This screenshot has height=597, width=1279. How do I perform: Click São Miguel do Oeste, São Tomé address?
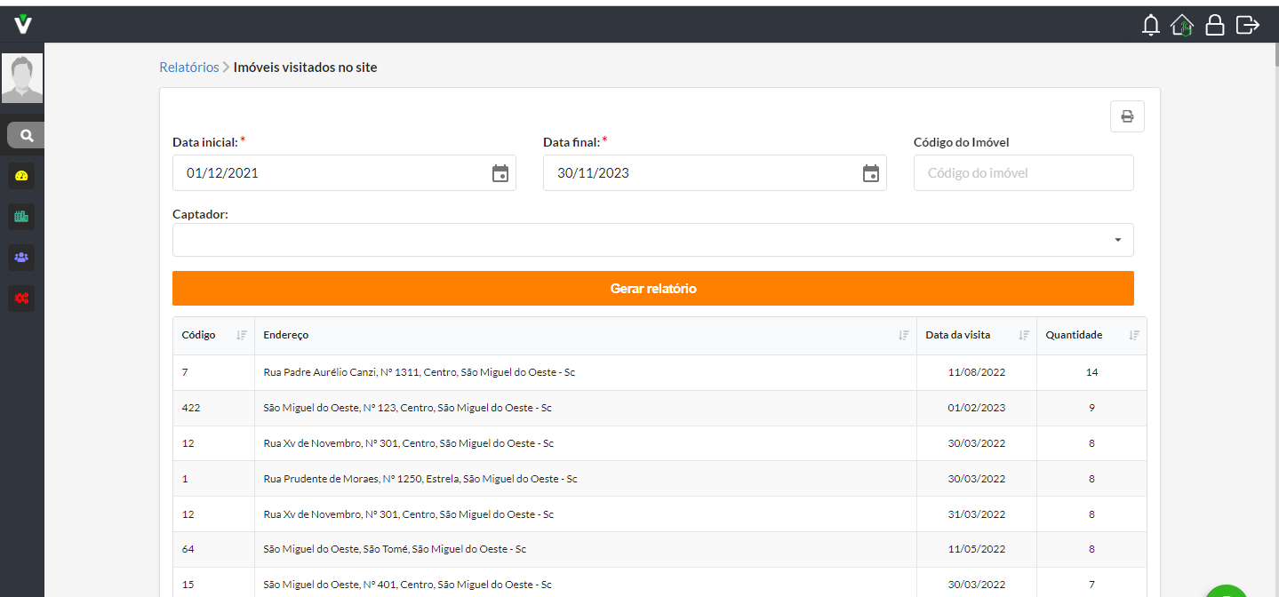tap(395, 549)
